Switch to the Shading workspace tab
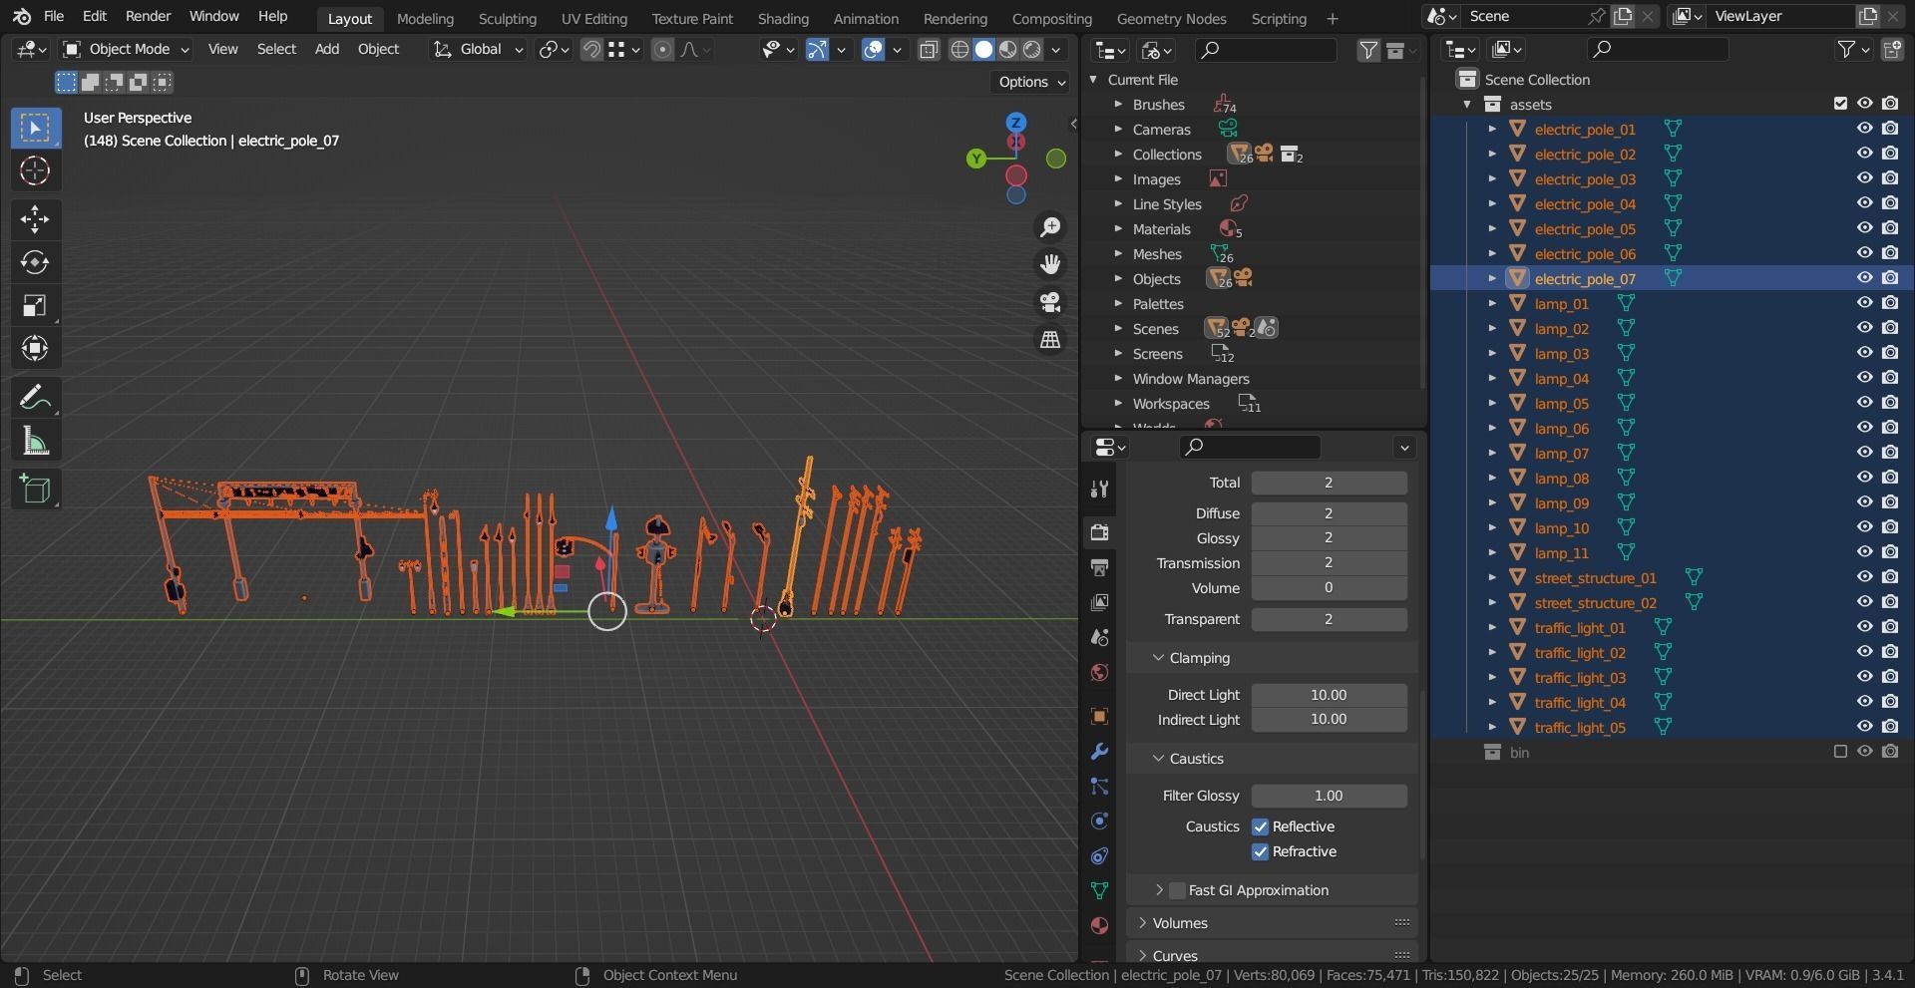Viewport: 1915px width, 988px height. click(783, 18)
